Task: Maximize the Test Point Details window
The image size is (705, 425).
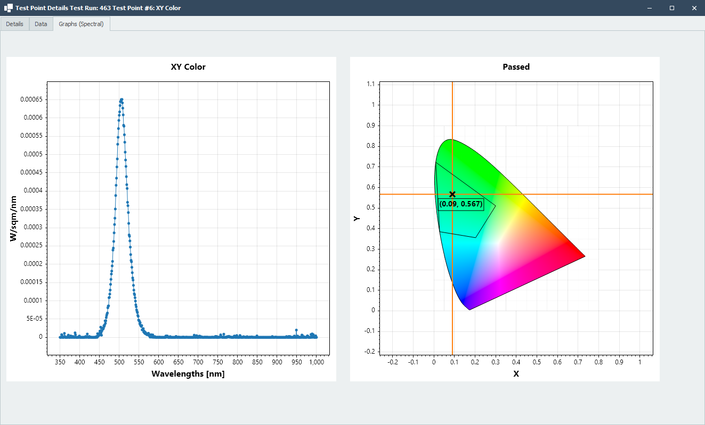Action: (672, 8)
